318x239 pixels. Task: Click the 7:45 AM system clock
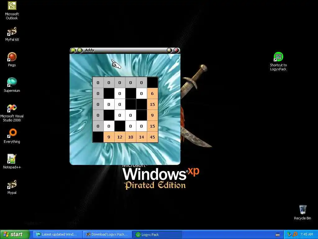click(x=307, y=234)
